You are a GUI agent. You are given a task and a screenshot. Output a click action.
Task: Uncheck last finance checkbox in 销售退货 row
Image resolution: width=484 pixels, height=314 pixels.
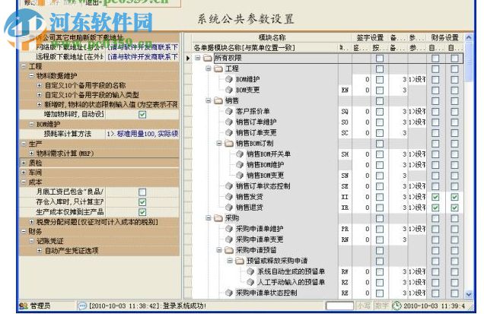click(454, 208)
